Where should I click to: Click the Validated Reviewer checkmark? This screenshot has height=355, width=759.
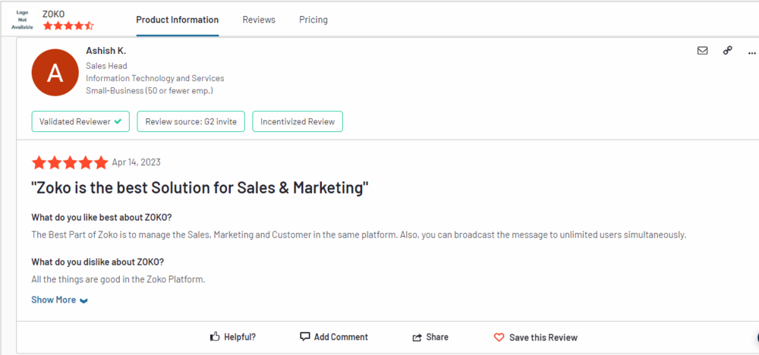click(118, 122)
